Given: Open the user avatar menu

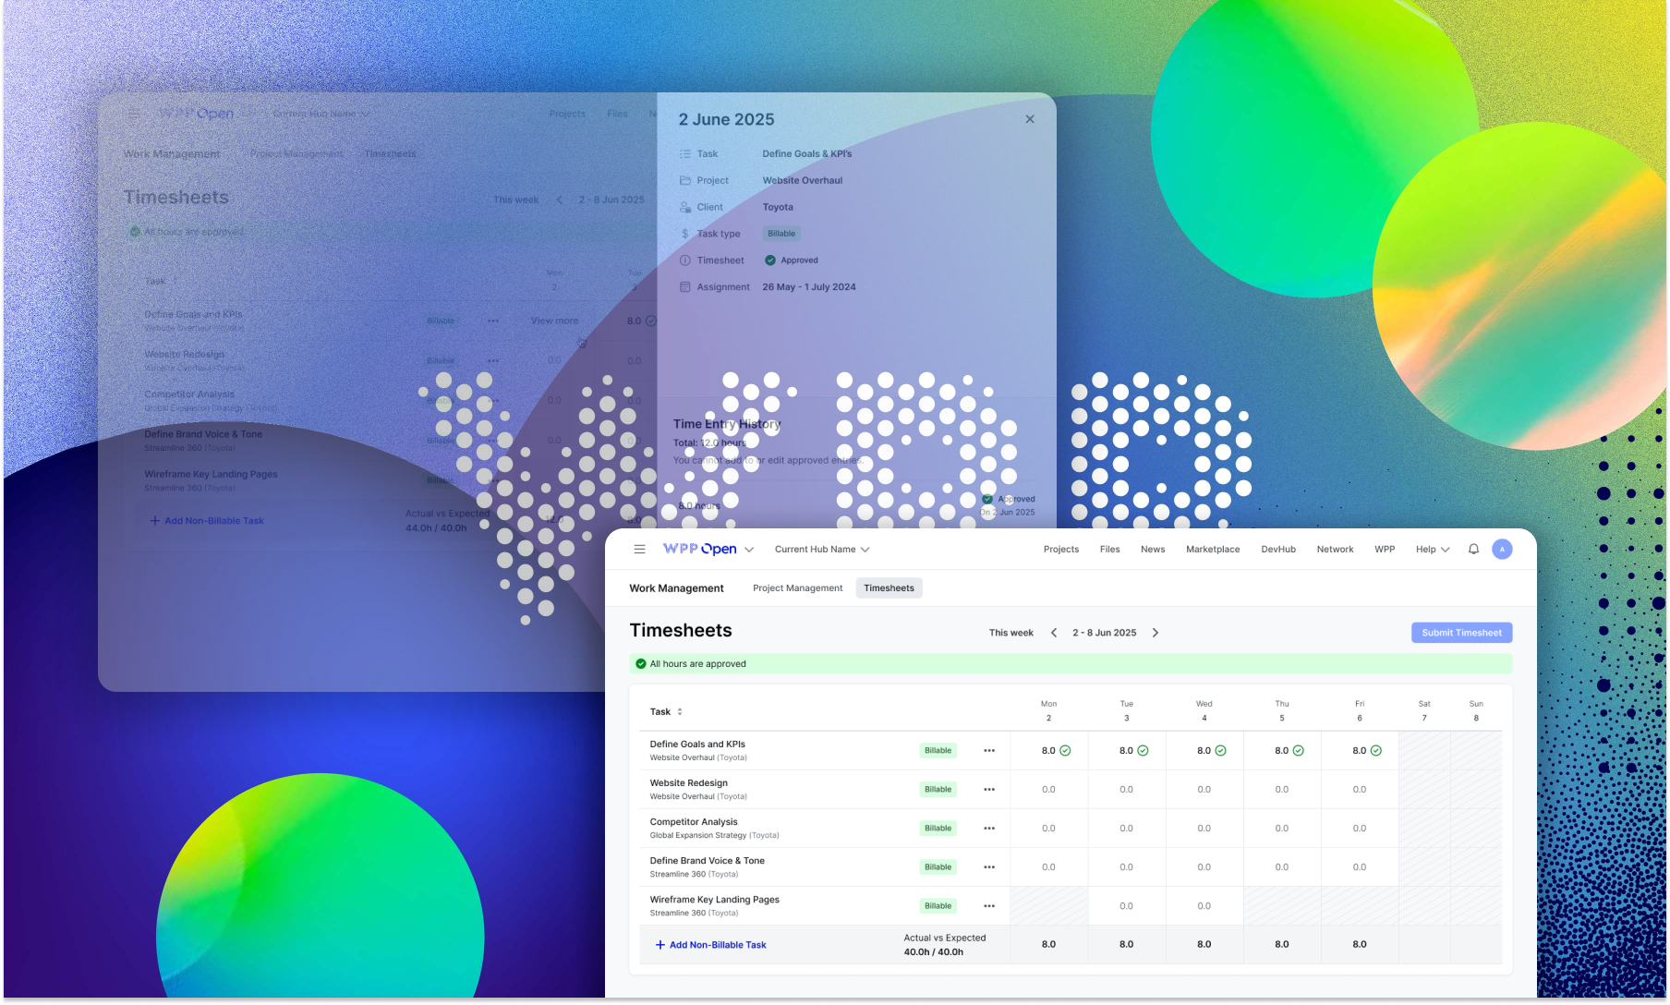Looking at the screenshot, I should [x=1502, y=550].
